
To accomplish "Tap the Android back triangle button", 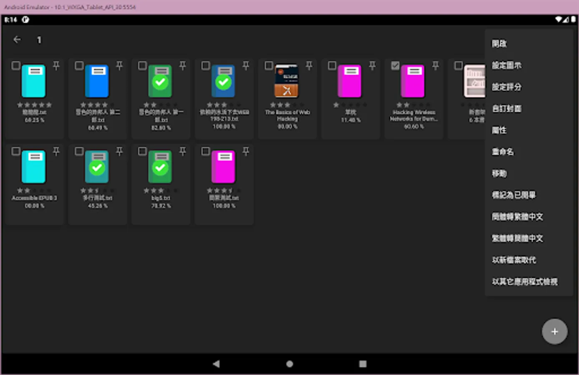I will tap(216, 364).
